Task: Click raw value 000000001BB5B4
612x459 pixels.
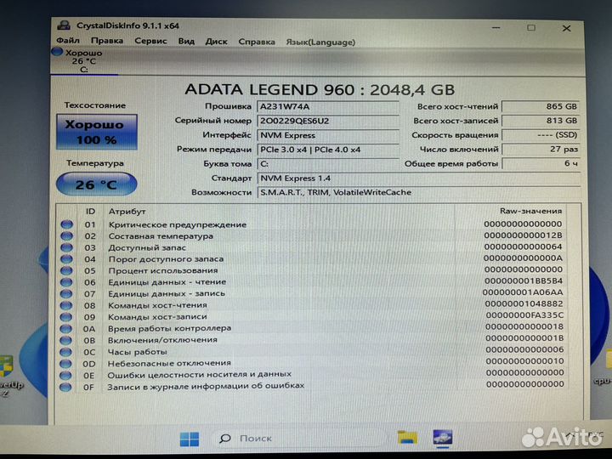Action: pyautogui.click(x=524, y=281)
